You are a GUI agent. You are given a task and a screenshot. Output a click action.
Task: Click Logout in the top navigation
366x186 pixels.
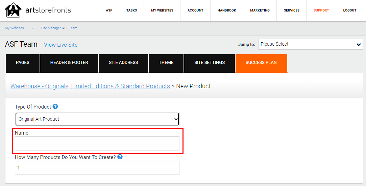(350, 10)
